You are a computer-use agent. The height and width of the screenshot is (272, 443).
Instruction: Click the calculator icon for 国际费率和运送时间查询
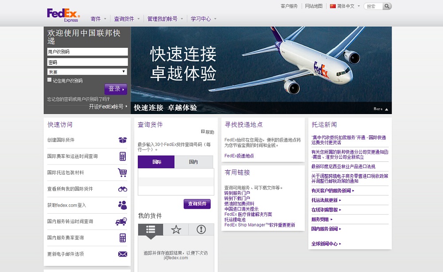pos(123,156)
